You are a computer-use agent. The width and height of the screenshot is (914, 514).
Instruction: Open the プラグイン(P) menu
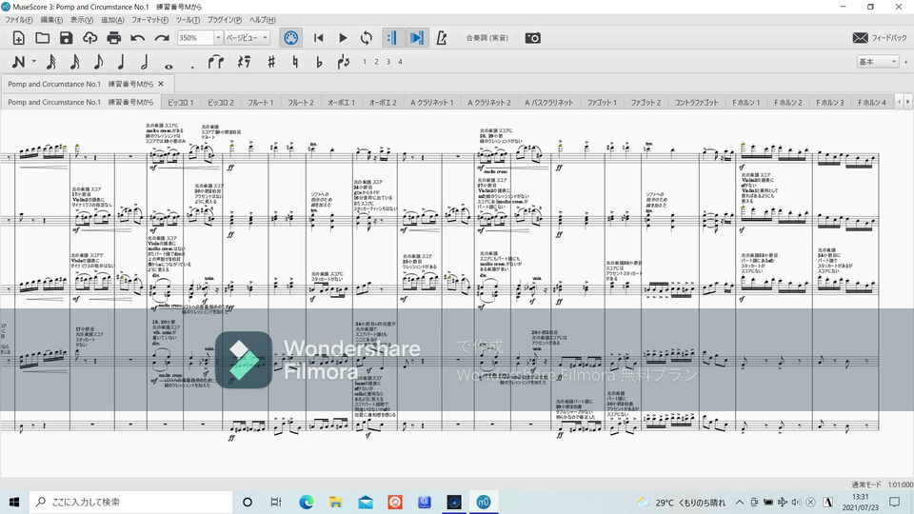coord(225,20)
